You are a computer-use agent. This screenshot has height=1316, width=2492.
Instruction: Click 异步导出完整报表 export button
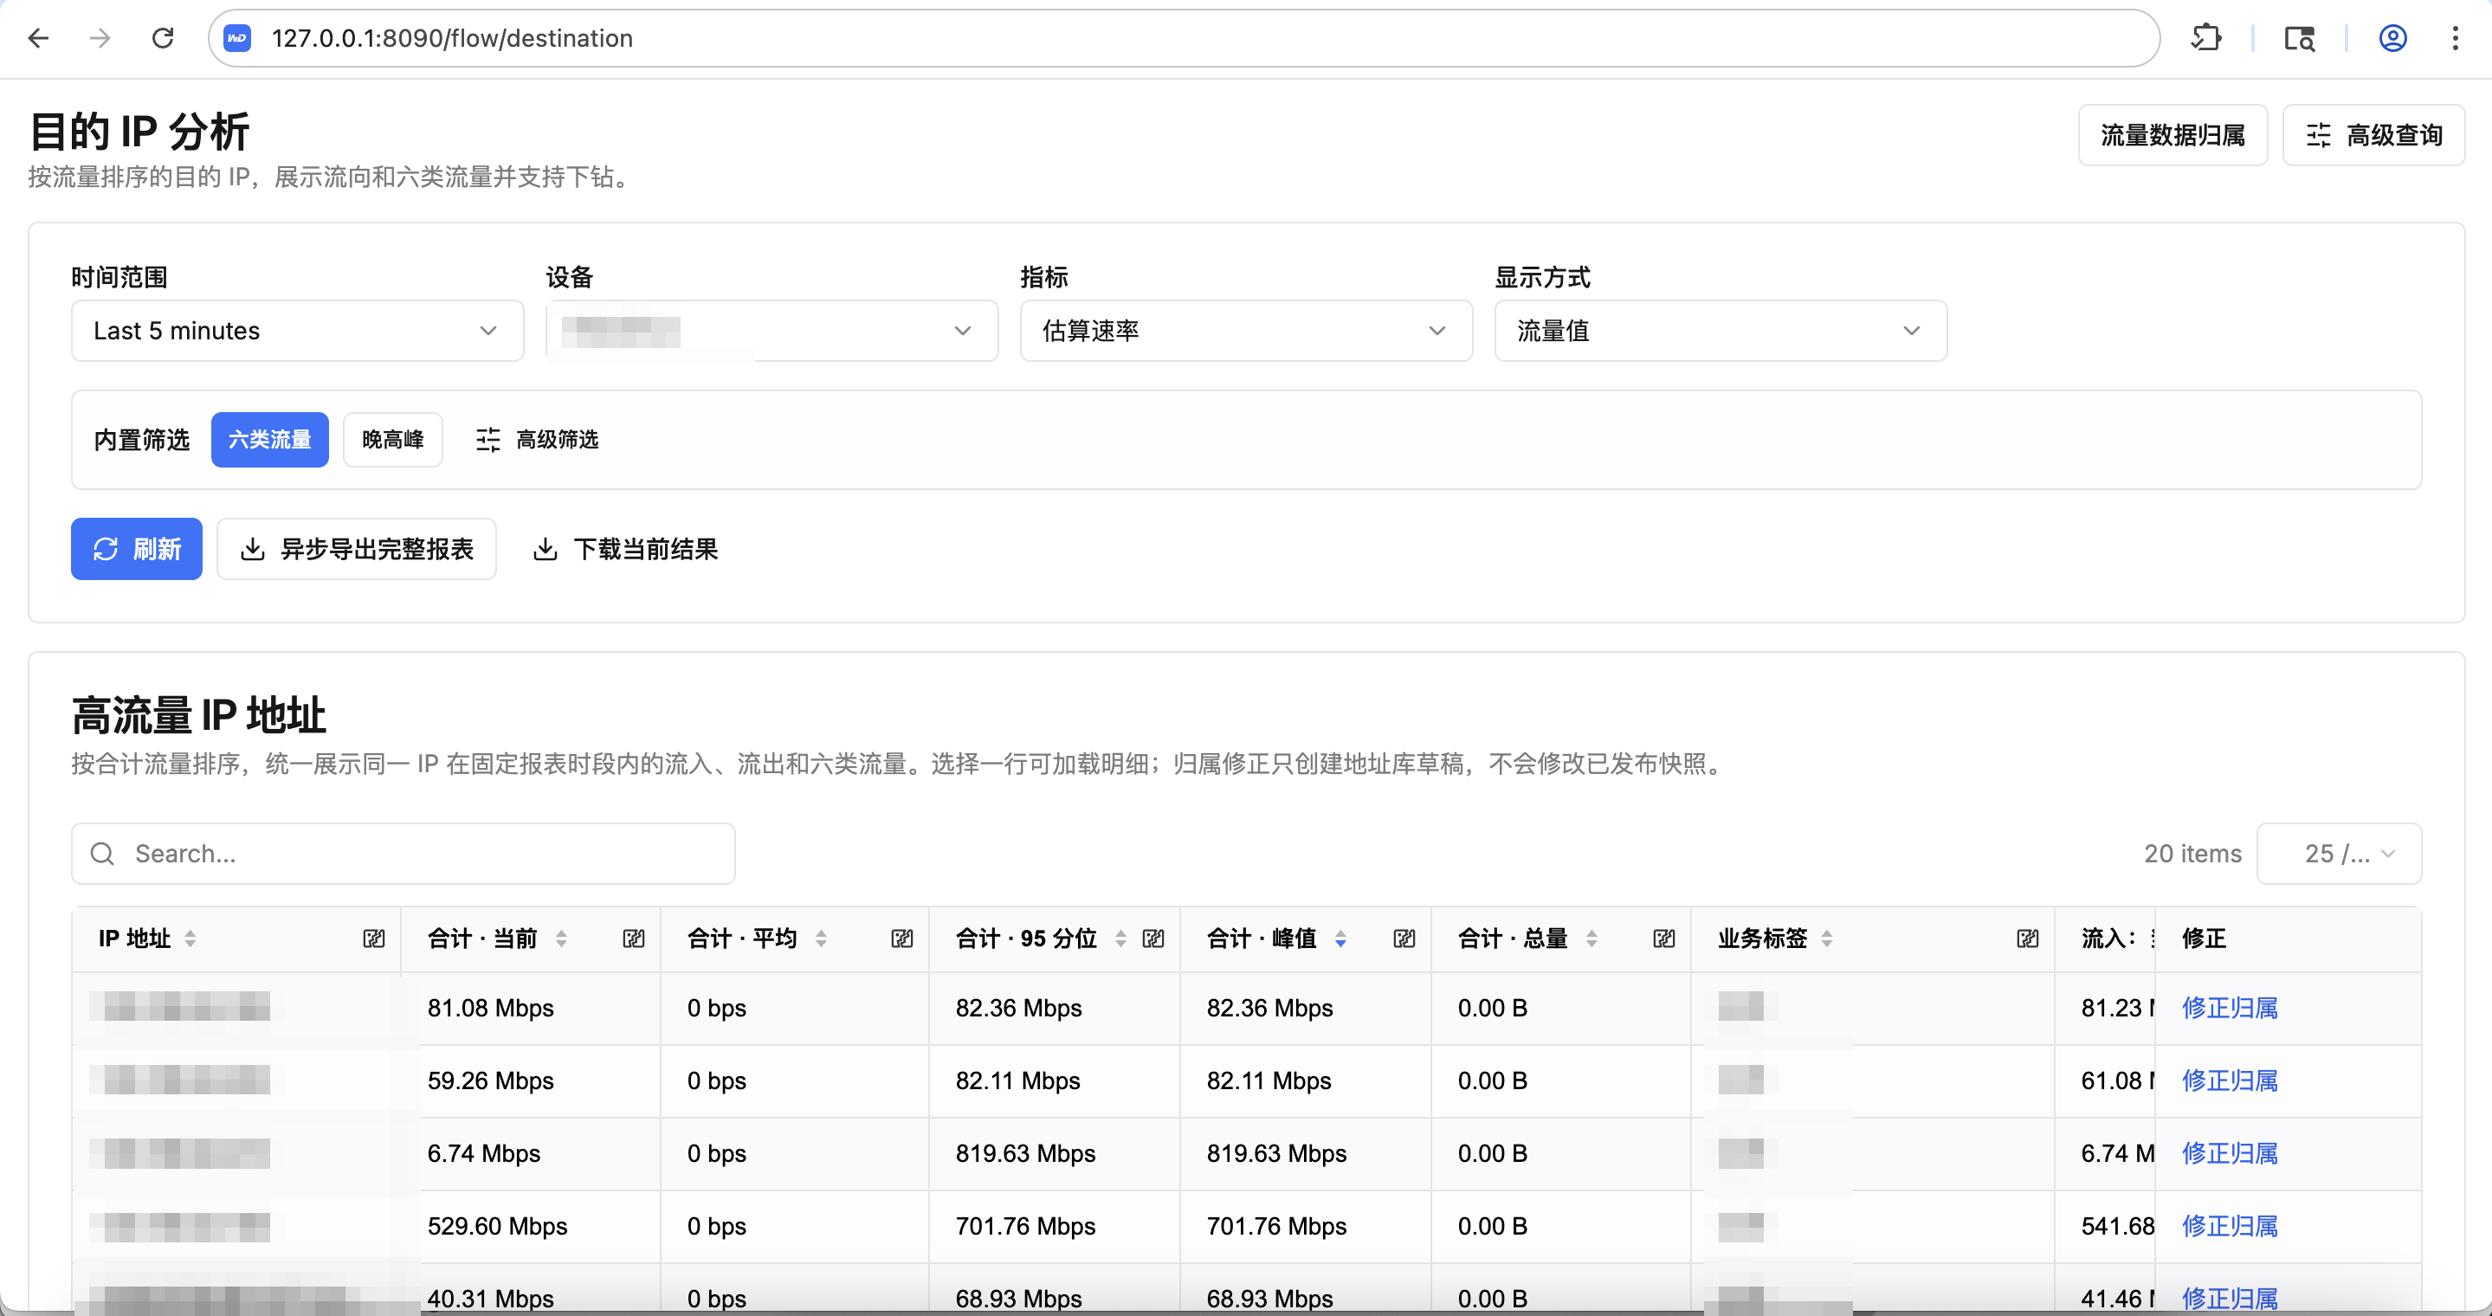click(x=356, y=549)
